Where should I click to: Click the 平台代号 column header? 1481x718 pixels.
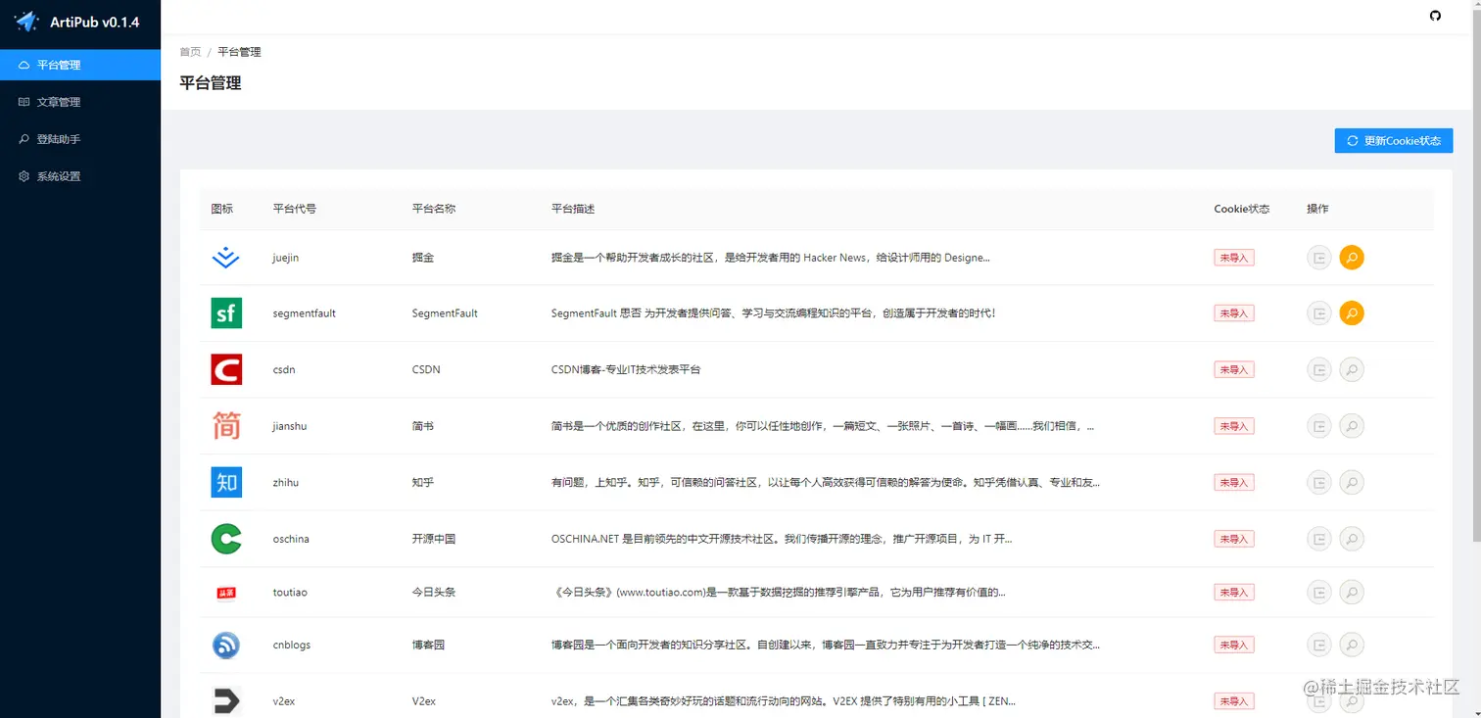(x=294, y=209)
